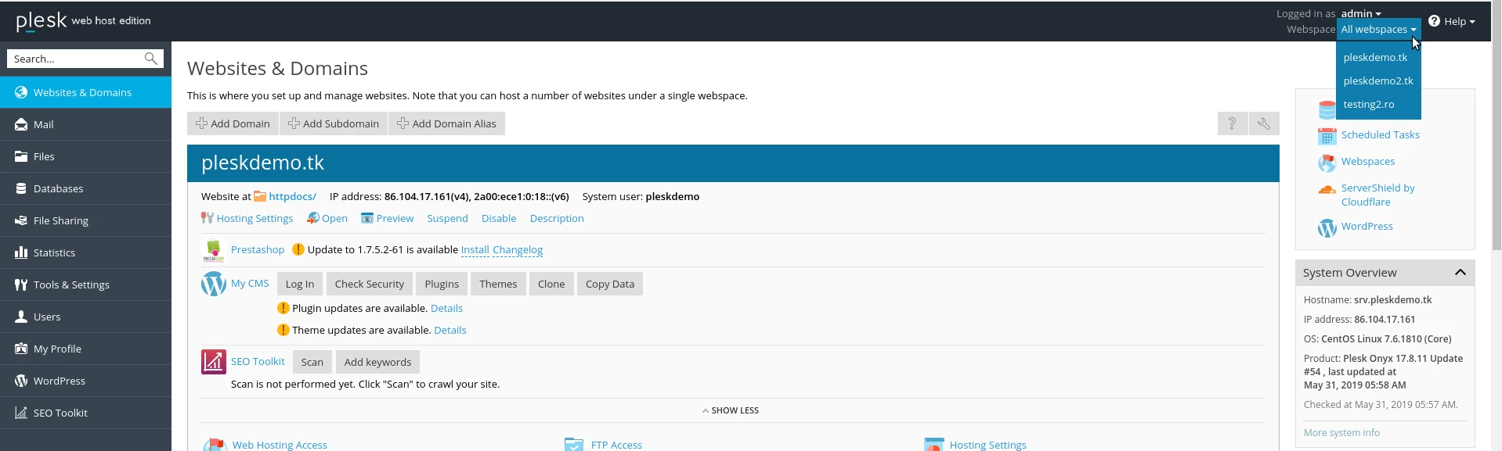Viewport: 1502px width, 451px height.
Task: Click the wrench customize icon button
Action: (1263, 123)
